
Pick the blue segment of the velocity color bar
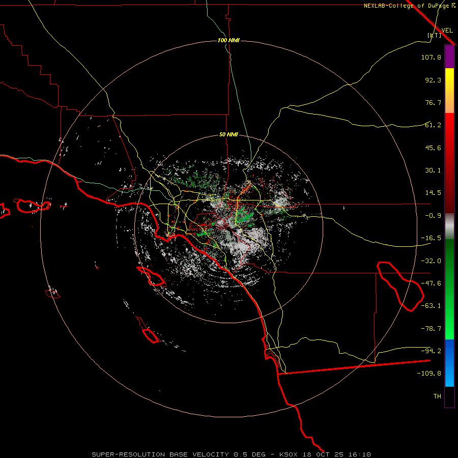pos(449,363)
